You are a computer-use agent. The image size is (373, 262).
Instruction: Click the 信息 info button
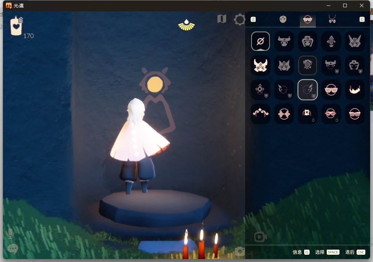click(x=301, y=252)
